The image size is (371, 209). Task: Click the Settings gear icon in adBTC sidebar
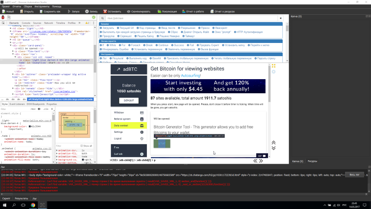click(142, 132)
